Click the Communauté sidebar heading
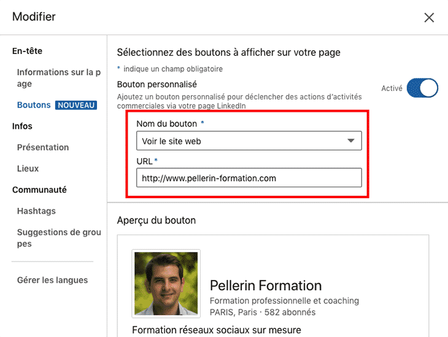This screenshot has width=448, height=337. [x=39, y=190]
